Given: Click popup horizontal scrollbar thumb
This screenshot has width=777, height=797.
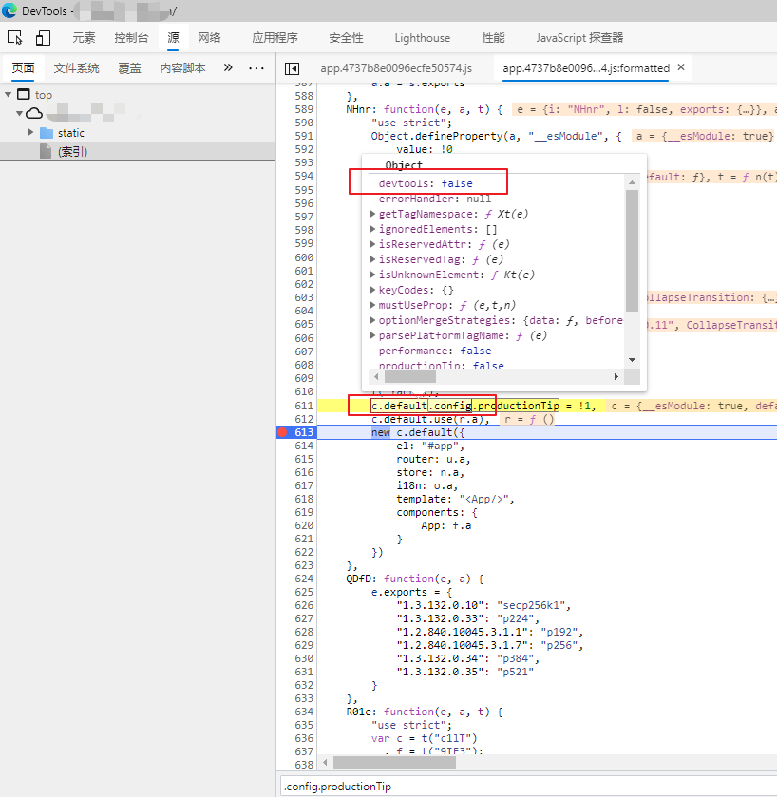Looking at the screenshot, I should click(x=410, y=376).
